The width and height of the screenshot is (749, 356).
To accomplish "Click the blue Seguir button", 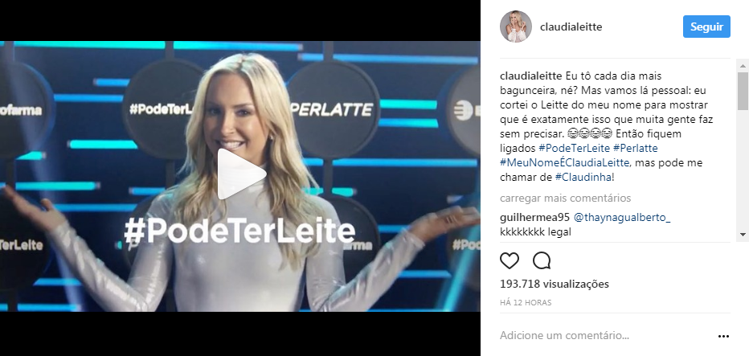I will coord(706,27).
